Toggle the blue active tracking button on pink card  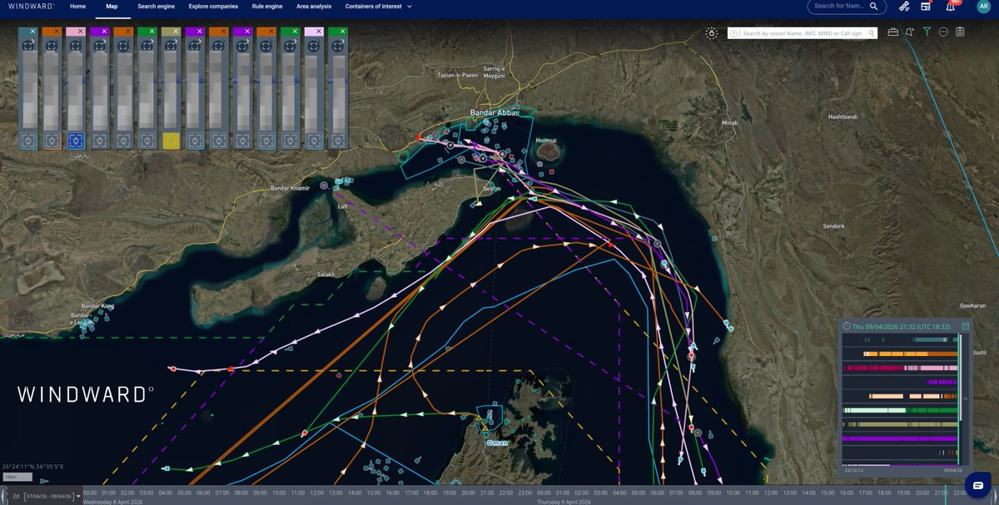pyautogui.click(x=76, y=141)
